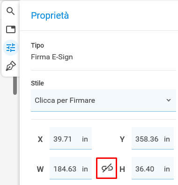Click the Stile section label
The width and height of the screenshot is (178, 185).
point(37,83)
